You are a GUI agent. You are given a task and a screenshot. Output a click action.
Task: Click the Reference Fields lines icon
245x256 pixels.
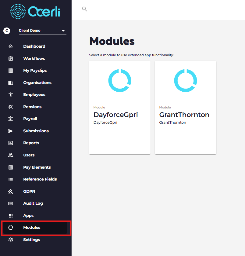tap(11, 179)
